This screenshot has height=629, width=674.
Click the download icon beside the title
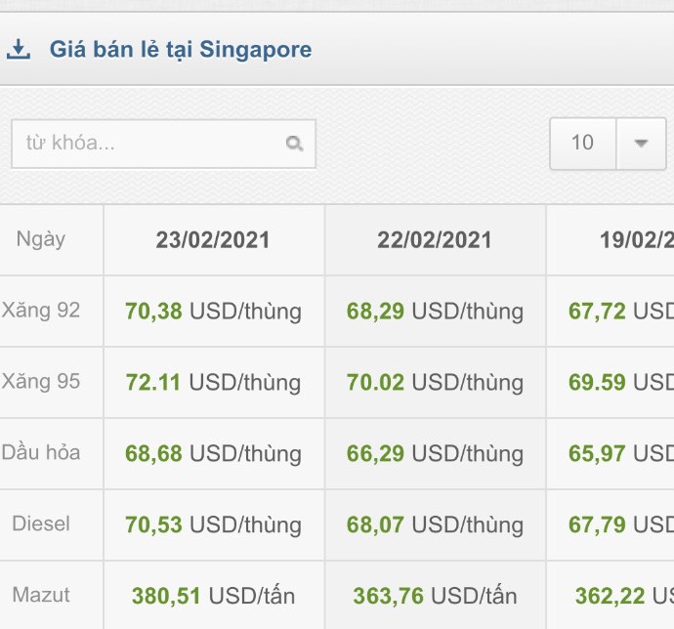[19, 49]
